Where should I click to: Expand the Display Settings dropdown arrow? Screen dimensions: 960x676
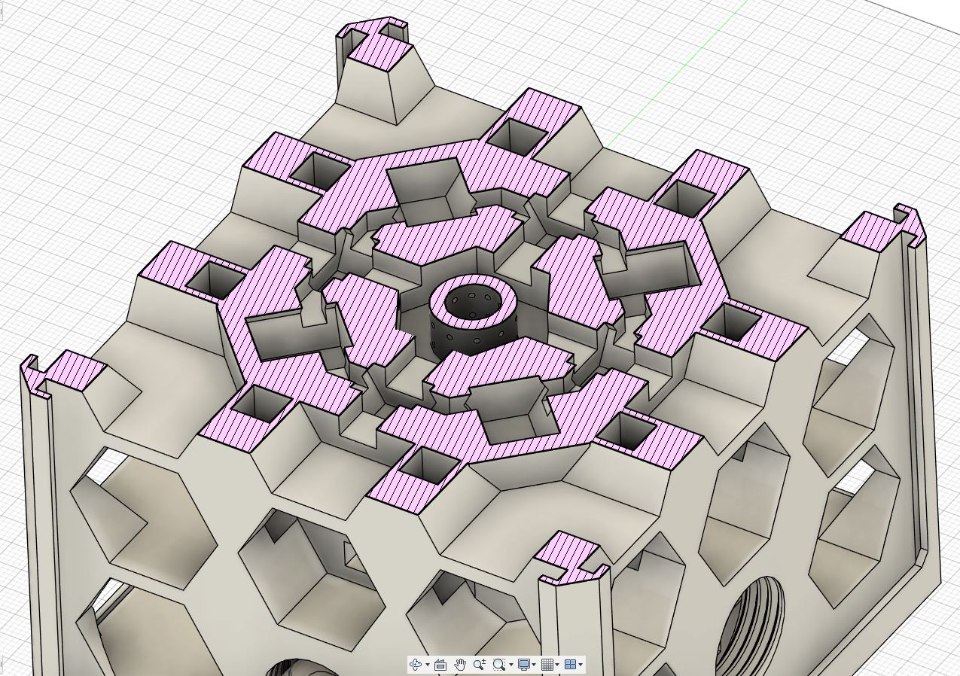[x=534, y=665]
